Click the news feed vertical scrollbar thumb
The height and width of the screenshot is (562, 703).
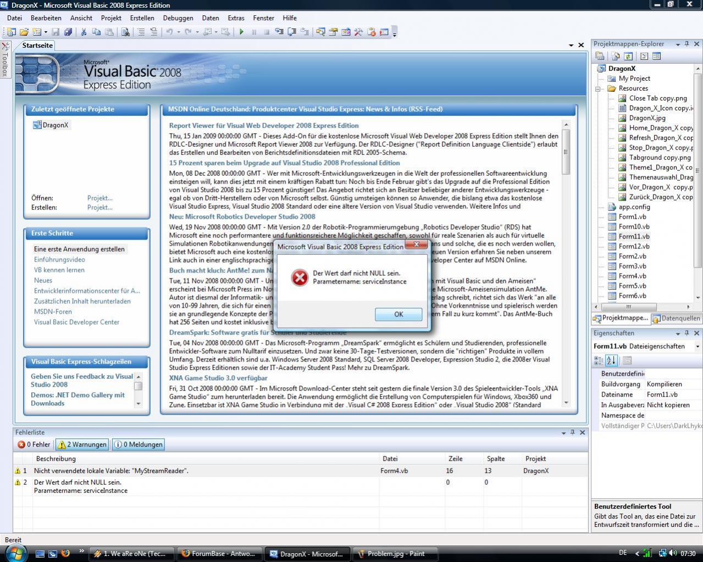566,152
